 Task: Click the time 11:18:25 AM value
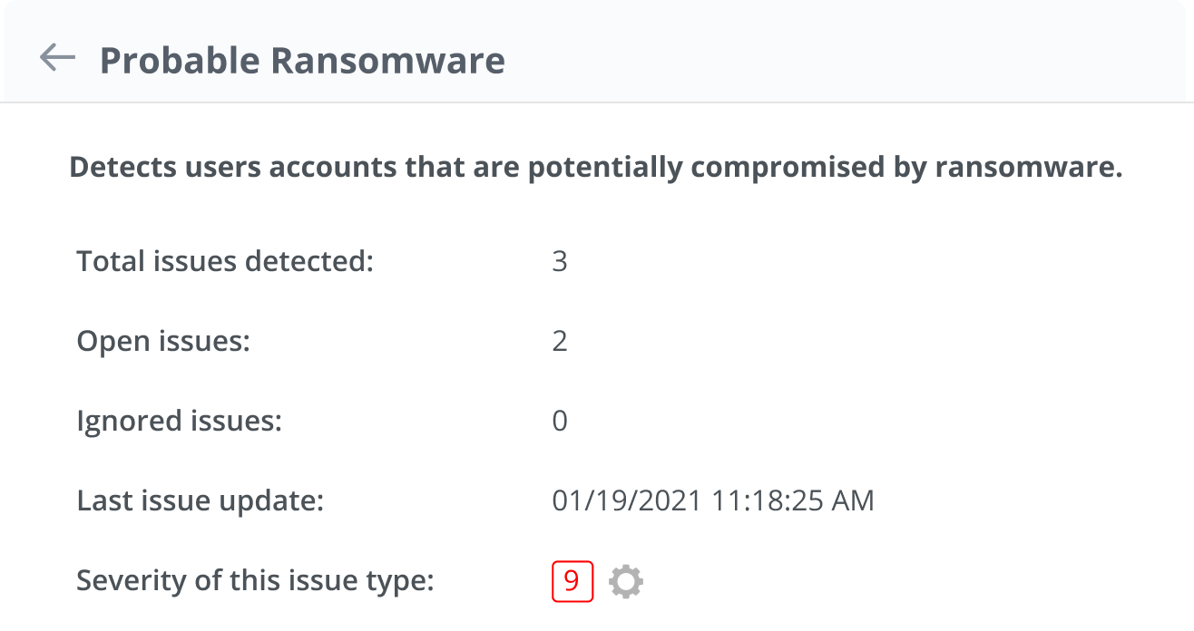[791, 501]
